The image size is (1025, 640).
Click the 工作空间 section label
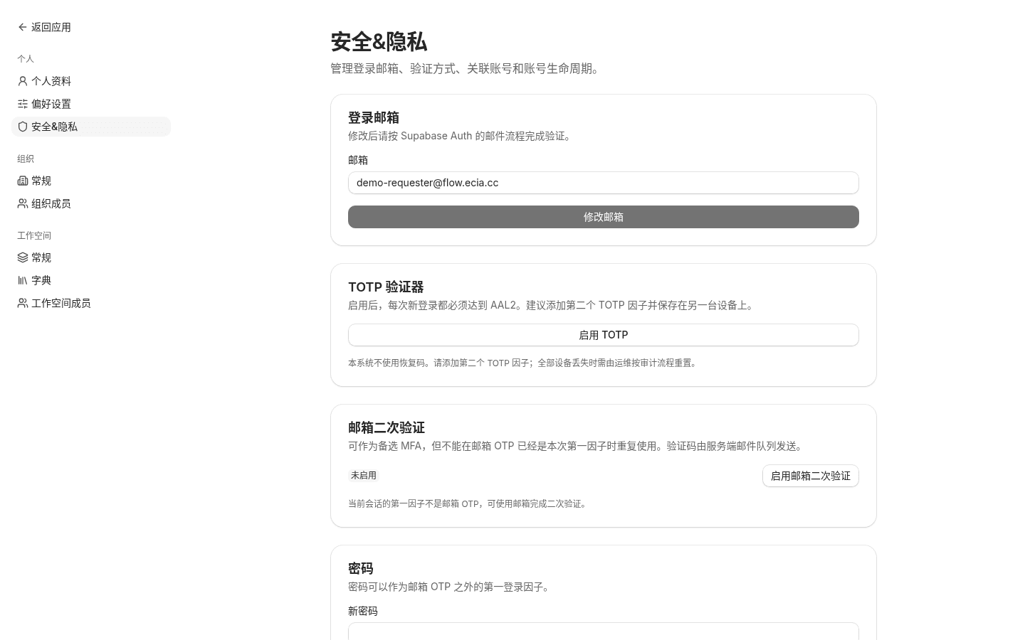click(x=34, y=235)
